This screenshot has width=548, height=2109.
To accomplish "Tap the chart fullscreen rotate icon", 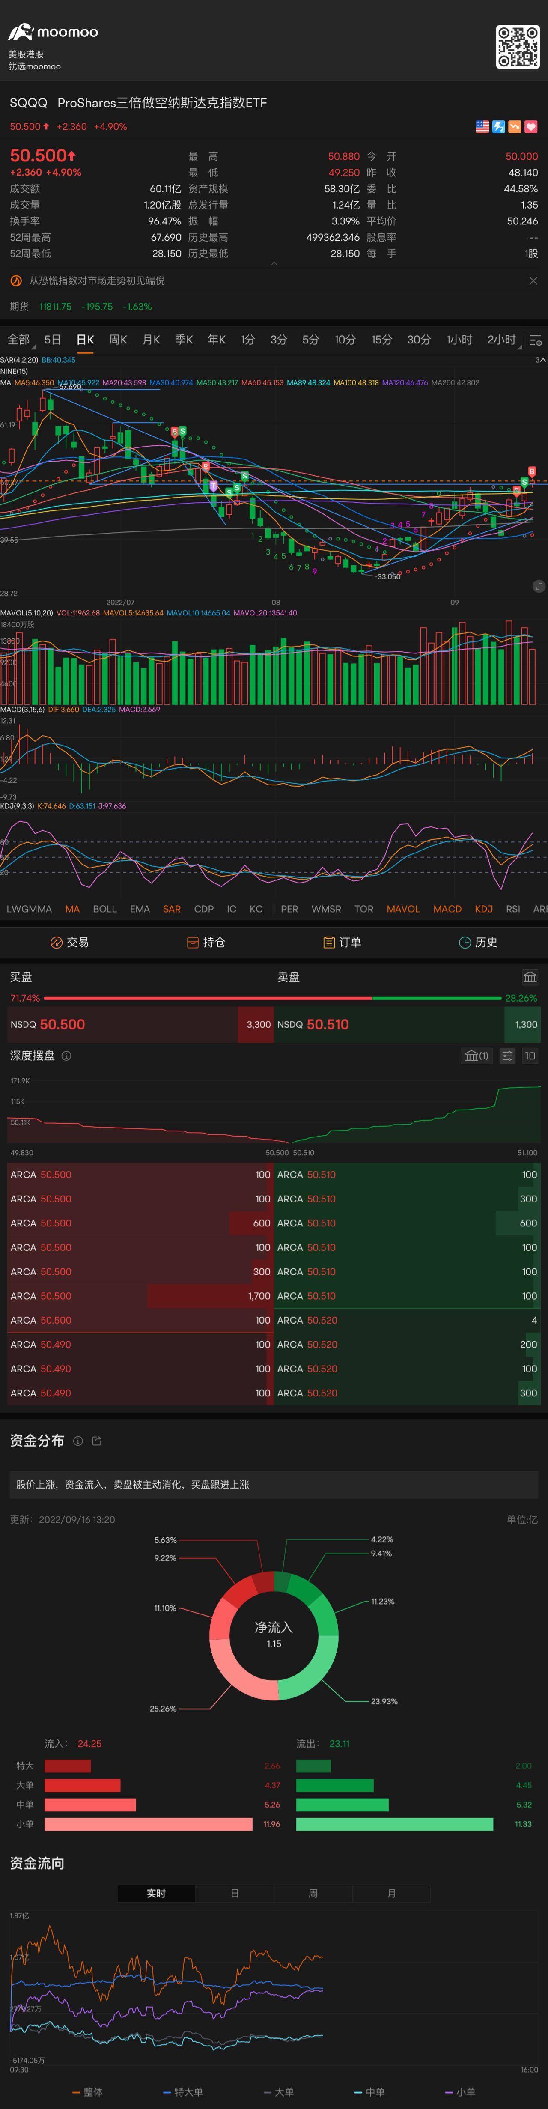I will [538, 586].
